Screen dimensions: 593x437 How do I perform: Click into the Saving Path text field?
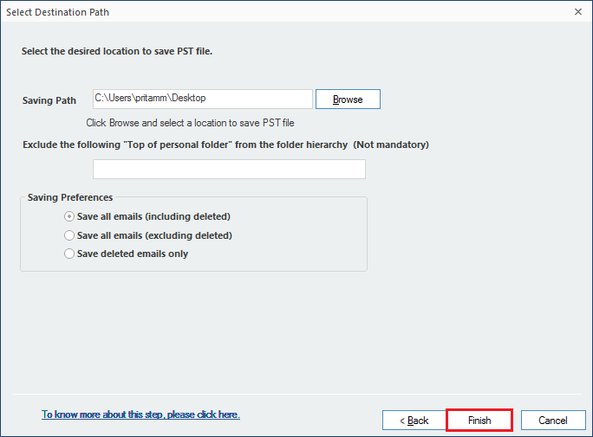point(203,99)
